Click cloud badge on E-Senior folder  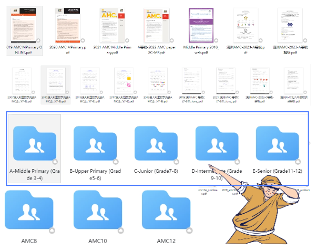click(298, 162)
